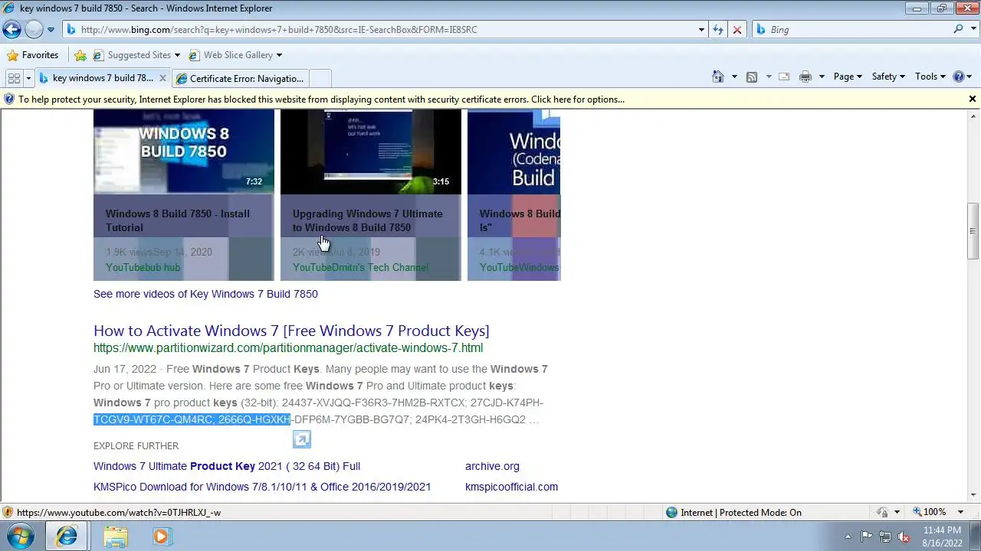Click the vertical scrollbar down arrow
Viewport: 981px width, 551px height.
[x=973, y=495]
